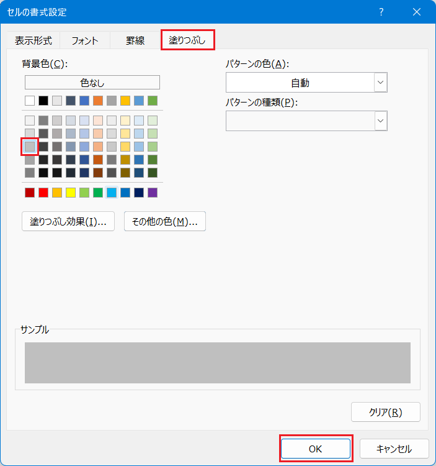This screenshot has height=466, width=436.
Task: Pick the Green, Lighter 80% pale green swatch
Action: [153, 121]
